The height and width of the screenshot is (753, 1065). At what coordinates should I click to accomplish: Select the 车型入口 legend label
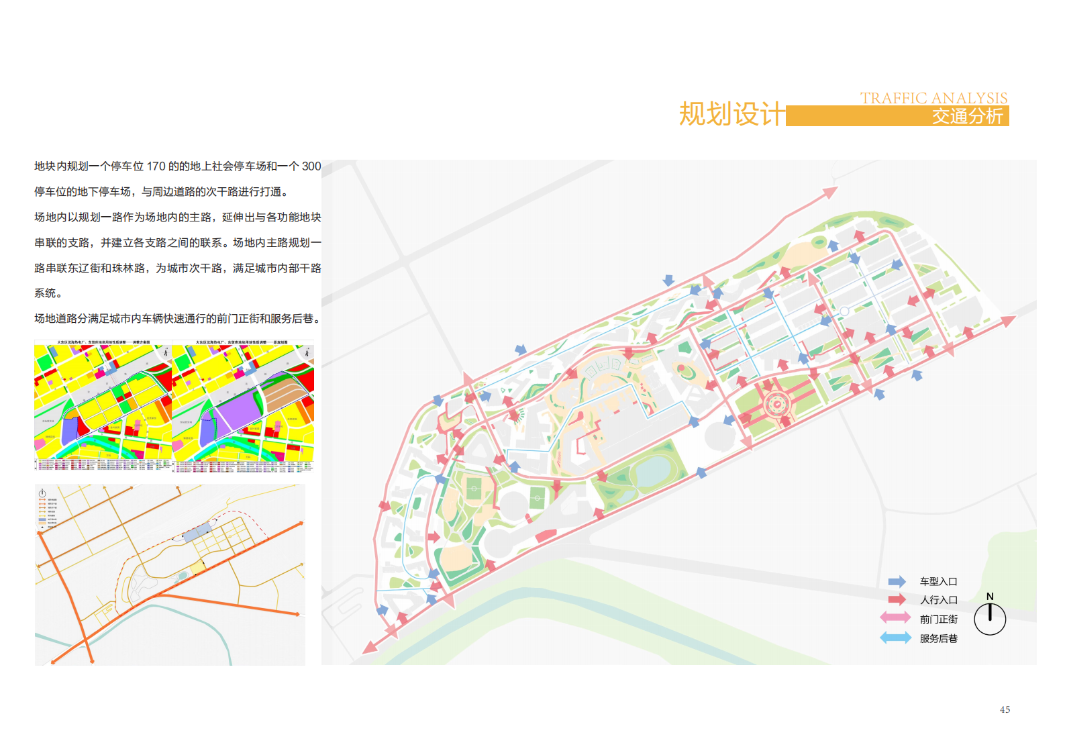pyautogui.click(x=938, y=582)
